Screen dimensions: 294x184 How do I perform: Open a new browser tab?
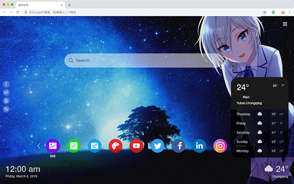coord(69,5)
